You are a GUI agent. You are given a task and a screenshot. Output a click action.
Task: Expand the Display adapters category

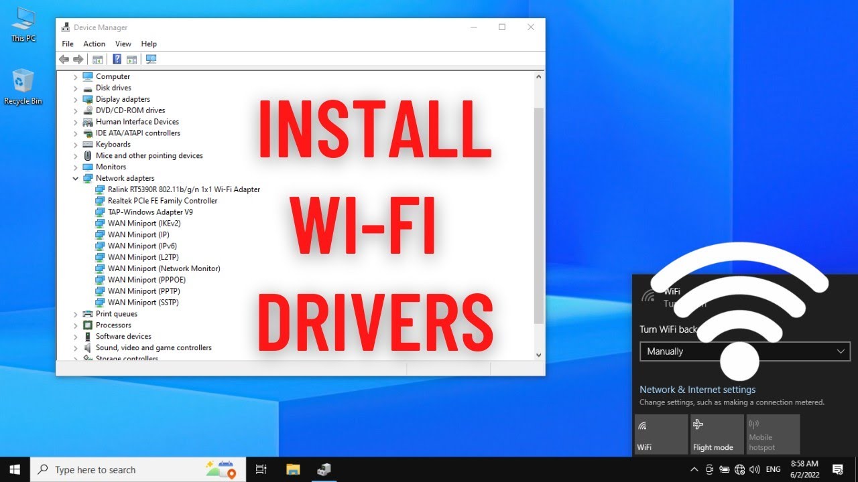(74, 98)
